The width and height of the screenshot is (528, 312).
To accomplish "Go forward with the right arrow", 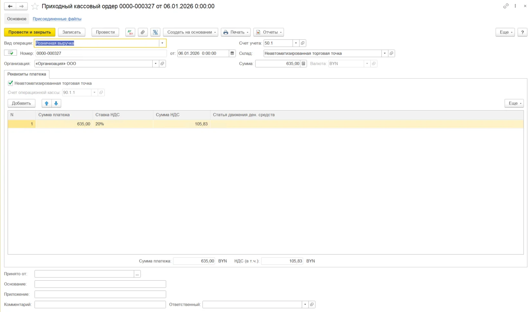I will (x=21, y=6).
